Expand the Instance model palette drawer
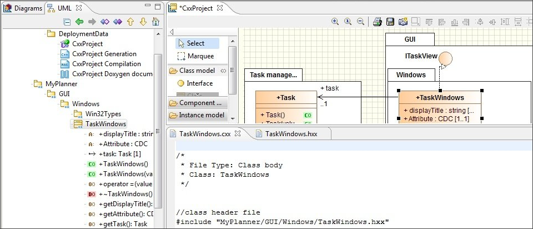533x229 pixels. (x=197, y=115)
